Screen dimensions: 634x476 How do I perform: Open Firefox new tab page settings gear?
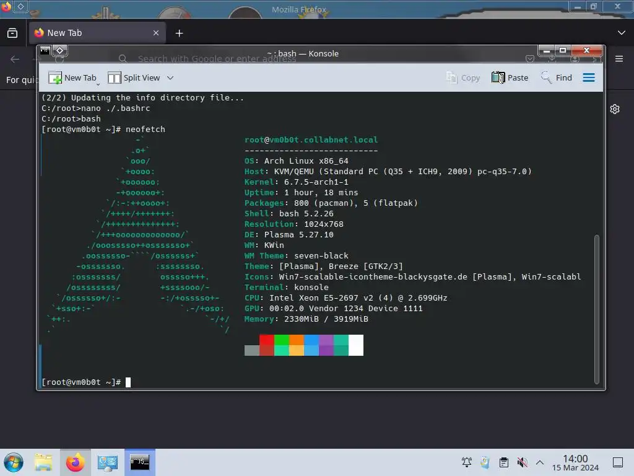coord(615,109)
